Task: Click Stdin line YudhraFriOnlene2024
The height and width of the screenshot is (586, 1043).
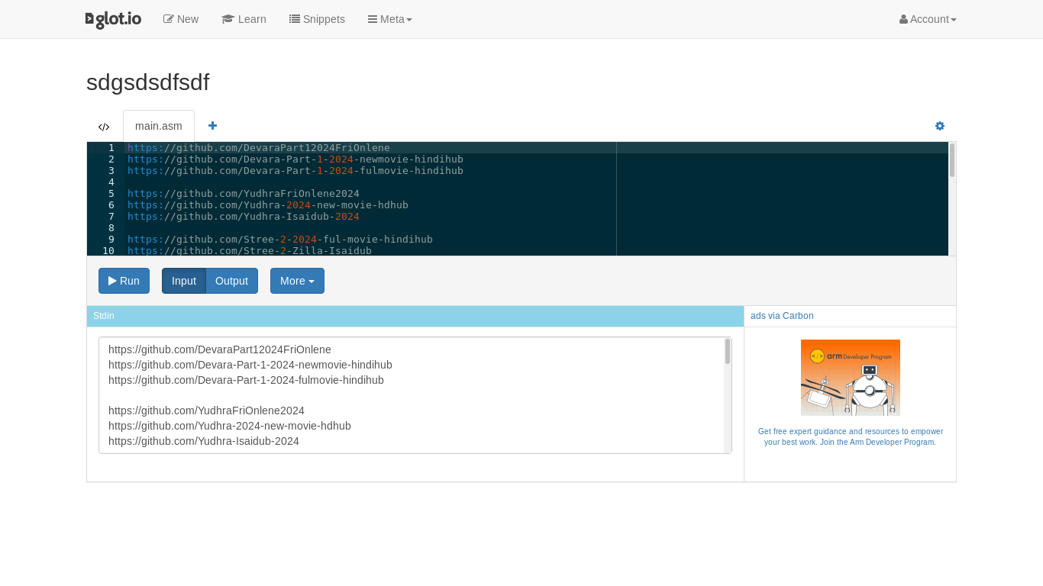Action: [x=206, y=411]
